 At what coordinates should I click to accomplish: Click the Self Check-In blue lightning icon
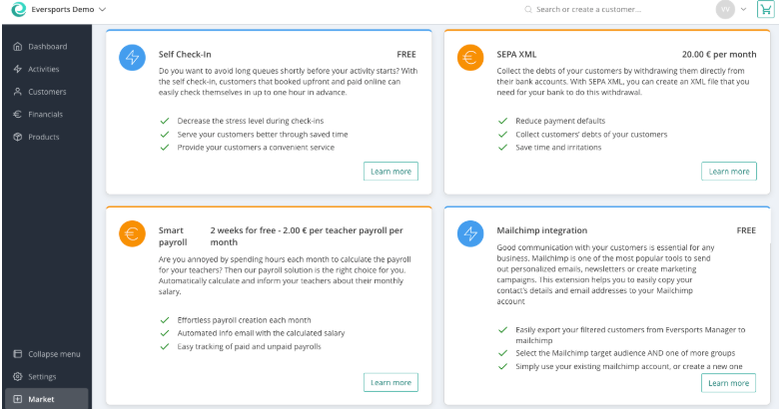(132, 58)
